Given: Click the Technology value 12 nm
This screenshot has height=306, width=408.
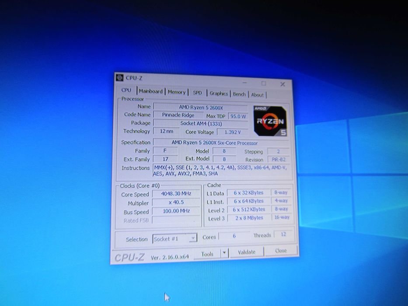Looking at the screenshot, I should (166, 131).
